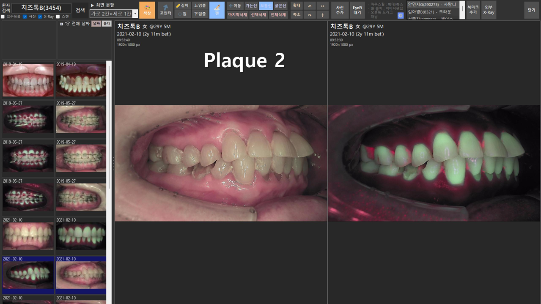This screenshot has width=541, height=304.
Task: Open left thumbnail in first 2019-05-27 row
Action: pyautogui.click(x=28, y=119)
